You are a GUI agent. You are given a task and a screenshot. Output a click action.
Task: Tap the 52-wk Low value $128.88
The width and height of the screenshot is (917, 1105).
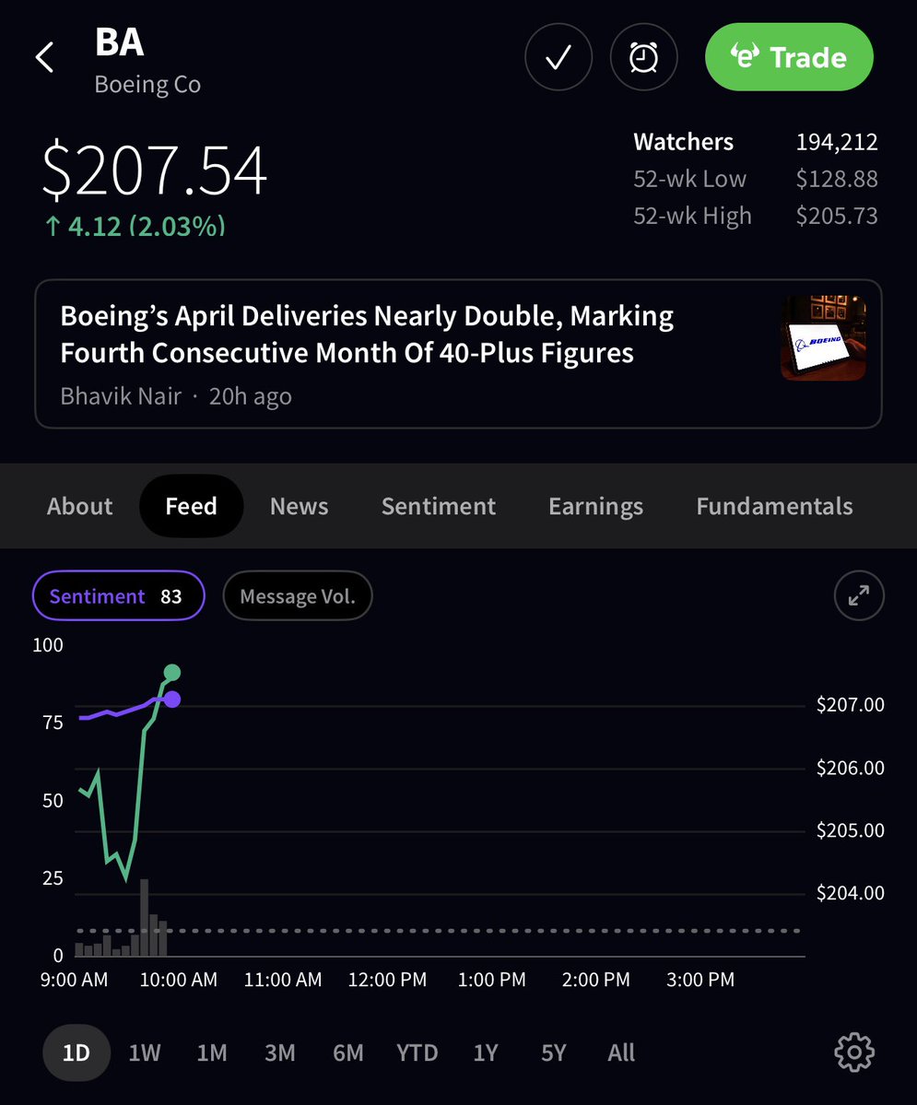837,179
